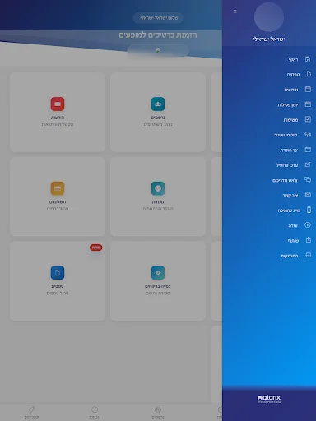This screenshot has width=316, height=421.
Task: Open Activity log (יומן פעילות) menu item
Action: pyautogui.click(x=294, y=104)
